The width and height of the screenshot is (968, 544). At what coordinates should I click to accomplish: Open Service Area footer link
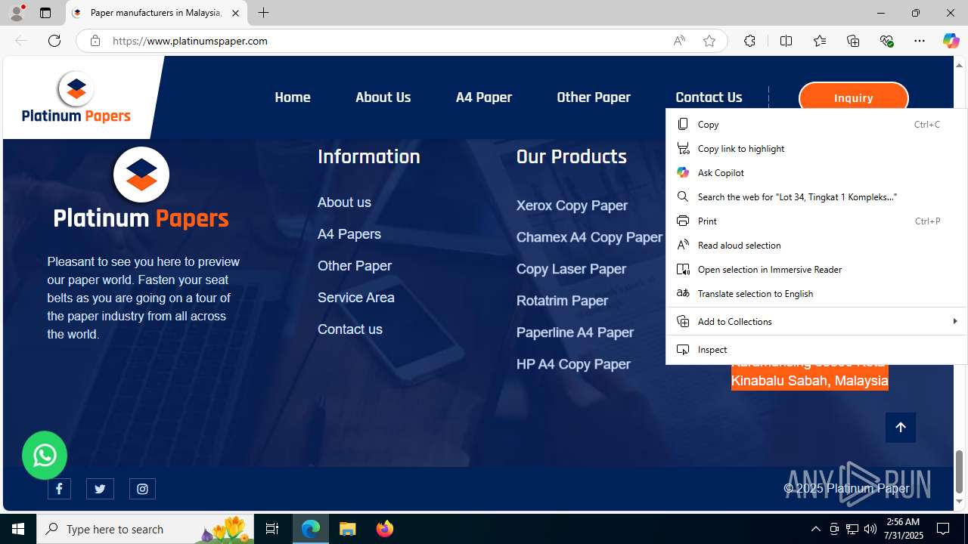point(356,298)
